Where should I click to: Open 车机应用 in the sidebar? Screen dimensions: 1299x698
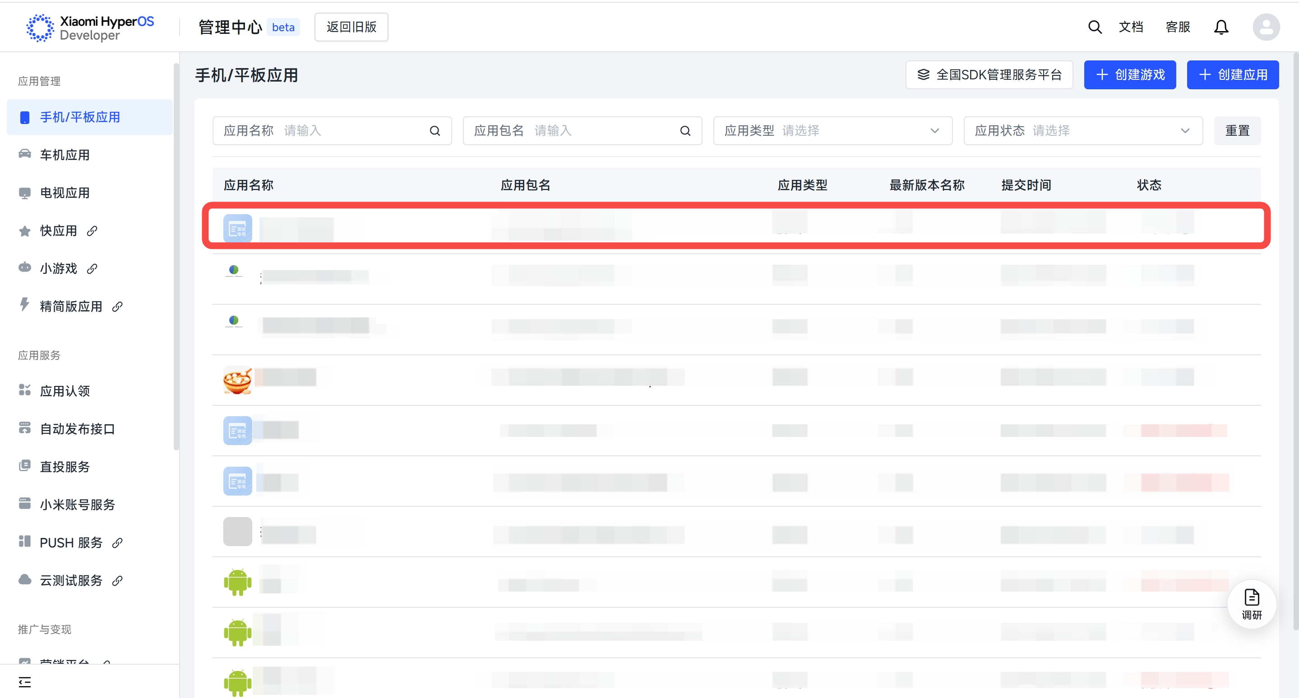65,155
